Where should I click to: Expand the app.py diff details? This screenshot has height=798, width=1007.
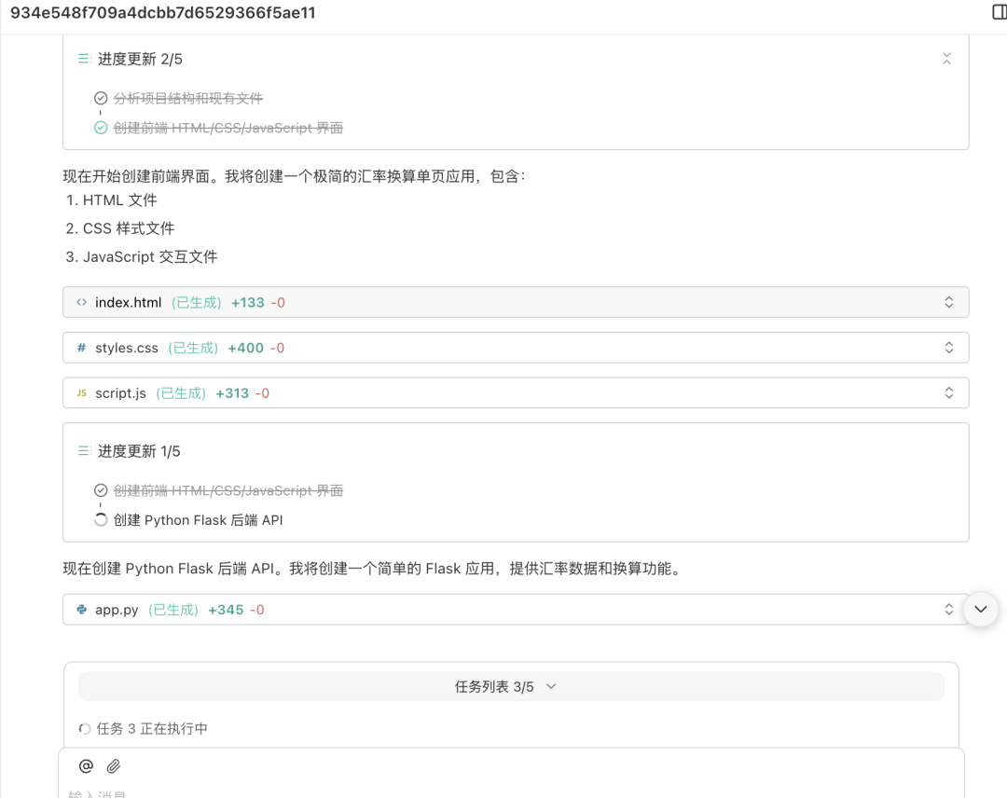(949, 609)
